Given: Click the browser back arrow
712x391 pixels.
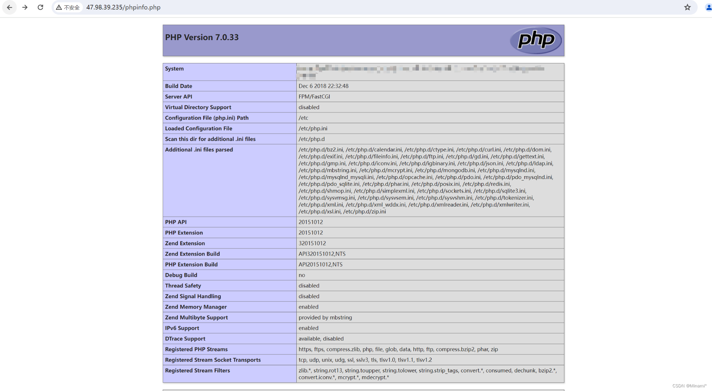Looking at the screenshot, I should [10, 7].
